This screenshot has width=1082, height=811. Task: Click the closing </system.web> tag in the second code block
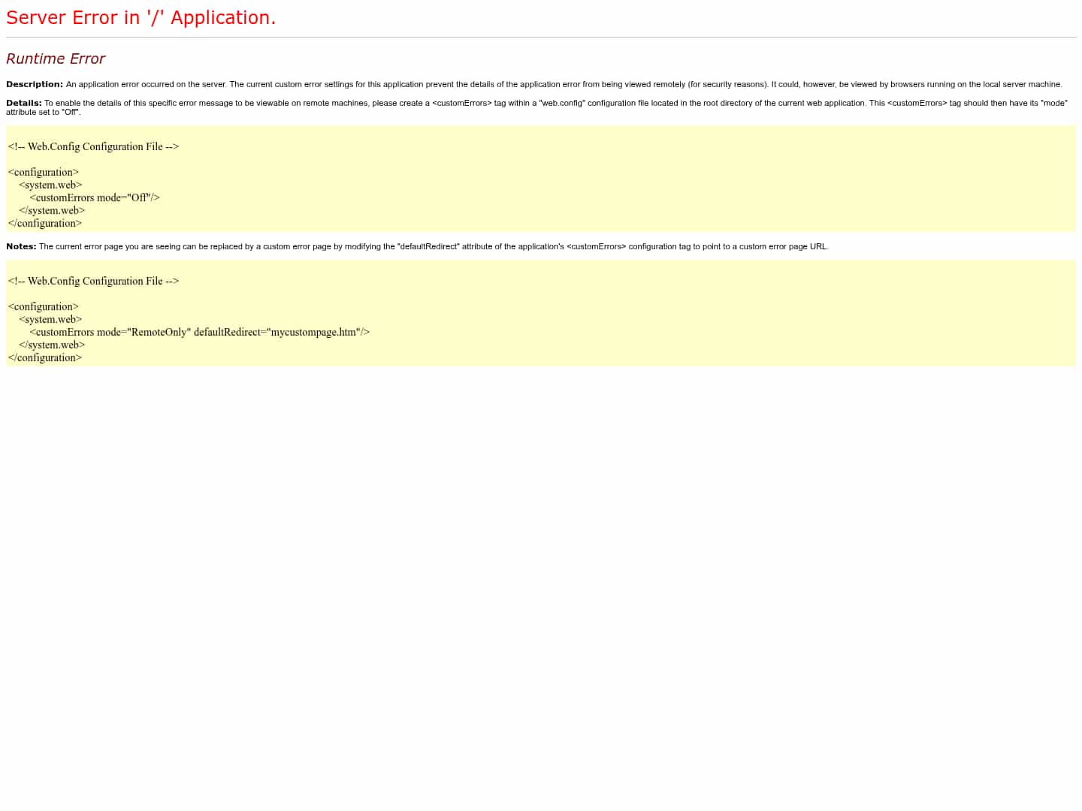[52, 345]
